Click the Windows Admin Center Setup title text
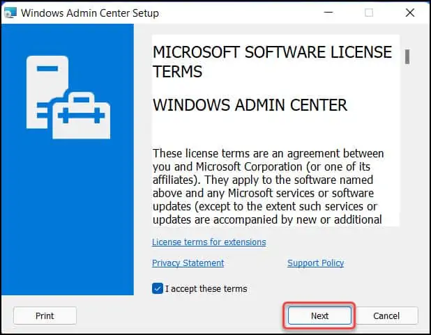The height and width of the screenshot is (335, 431). pyautogui.click(x=90, y=13)
